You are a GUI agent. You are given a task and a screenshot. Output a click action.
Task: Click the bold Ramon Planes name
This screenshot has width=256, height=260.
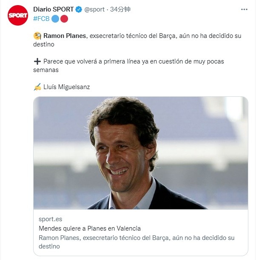[x=65, y=36]
